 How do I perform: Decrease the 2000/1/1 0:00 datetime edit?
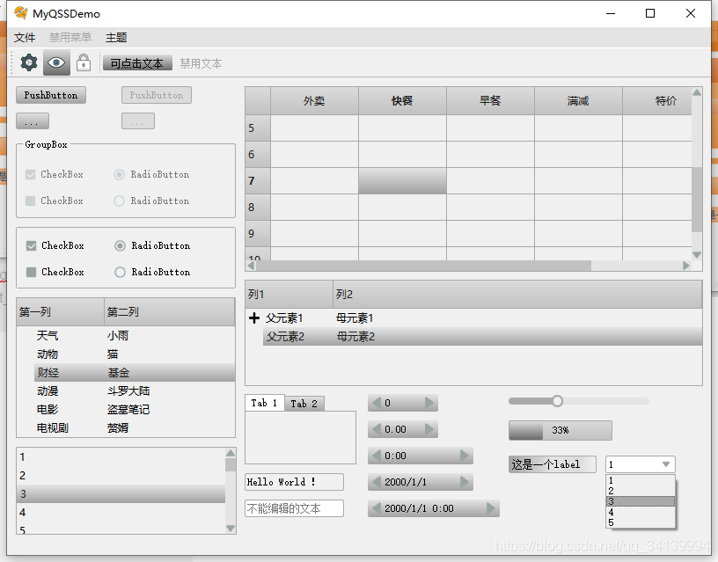[376, 508]
